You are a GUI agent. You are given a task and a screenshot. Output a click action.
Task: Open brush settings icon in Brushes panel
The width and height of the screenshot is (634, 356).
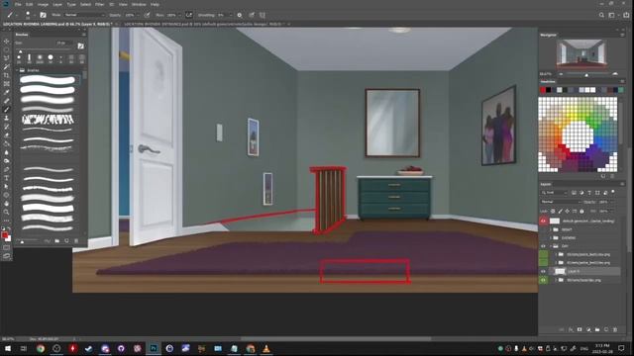80,46
